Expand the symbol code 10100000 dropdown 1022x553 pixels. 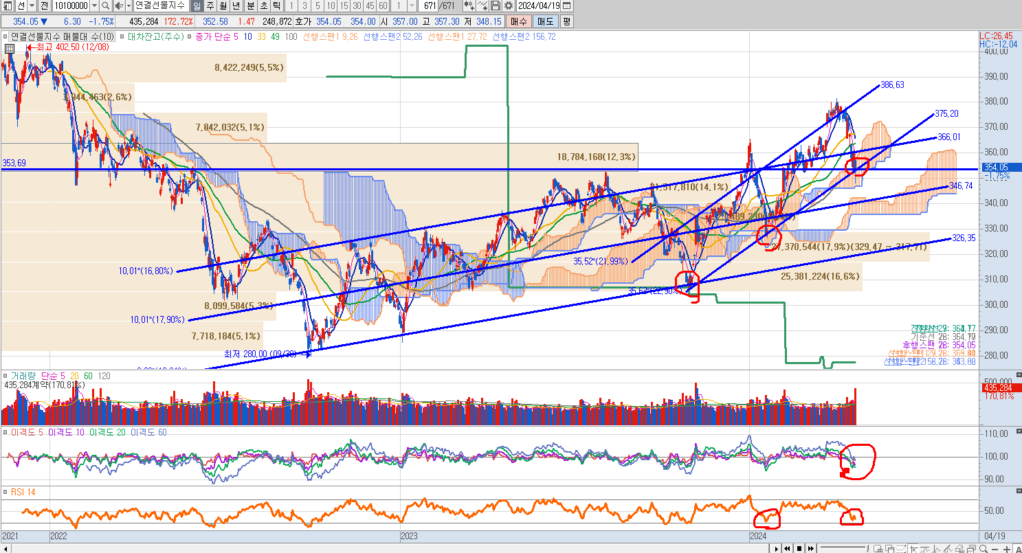(x=94, y=5)
